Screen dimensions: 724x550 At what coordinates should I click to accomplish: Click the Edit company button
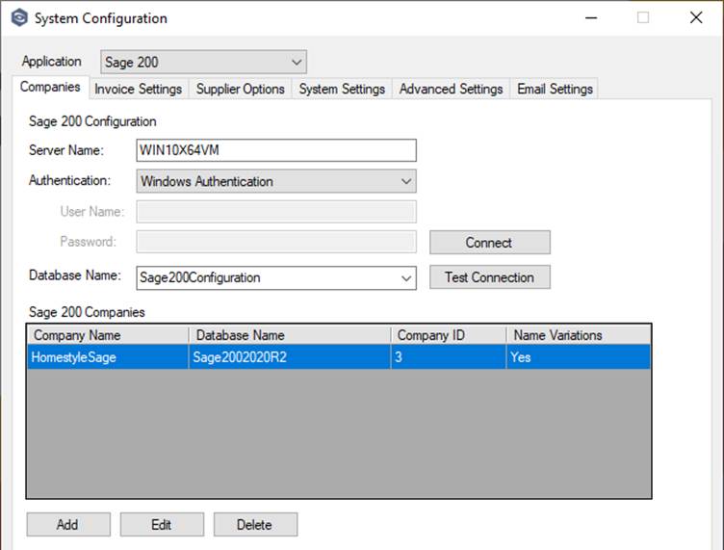(162, 525)
